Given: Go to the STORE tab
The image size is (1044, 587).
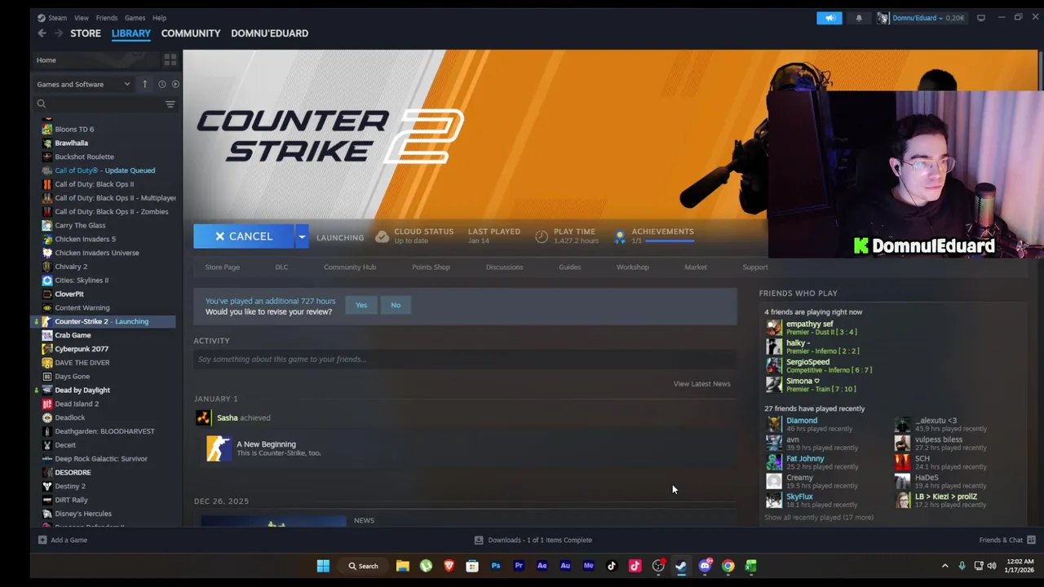Looking at the screenshot, I should 86,33.
